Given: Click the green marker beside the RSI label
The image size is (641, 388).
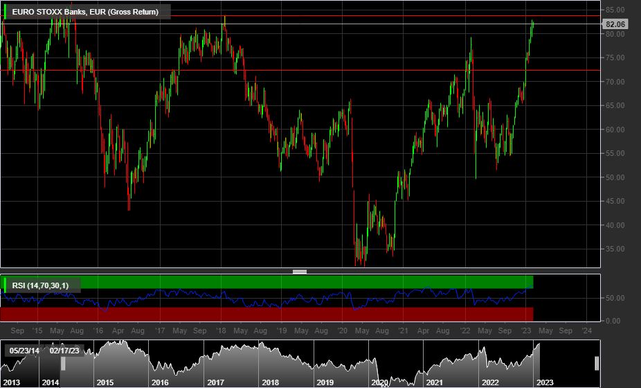Looking at the screenshot, I should click(x=6, y=285).
